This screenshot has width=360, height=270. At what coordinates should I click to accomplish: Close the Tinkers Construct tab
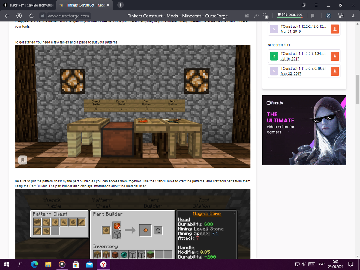108,5
